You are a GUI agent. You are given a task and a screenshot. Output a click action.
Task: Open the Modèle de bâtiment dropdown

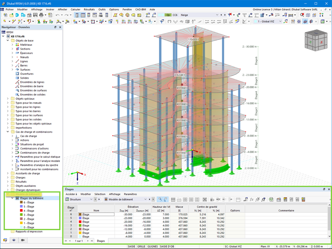[x=145, y=200]
